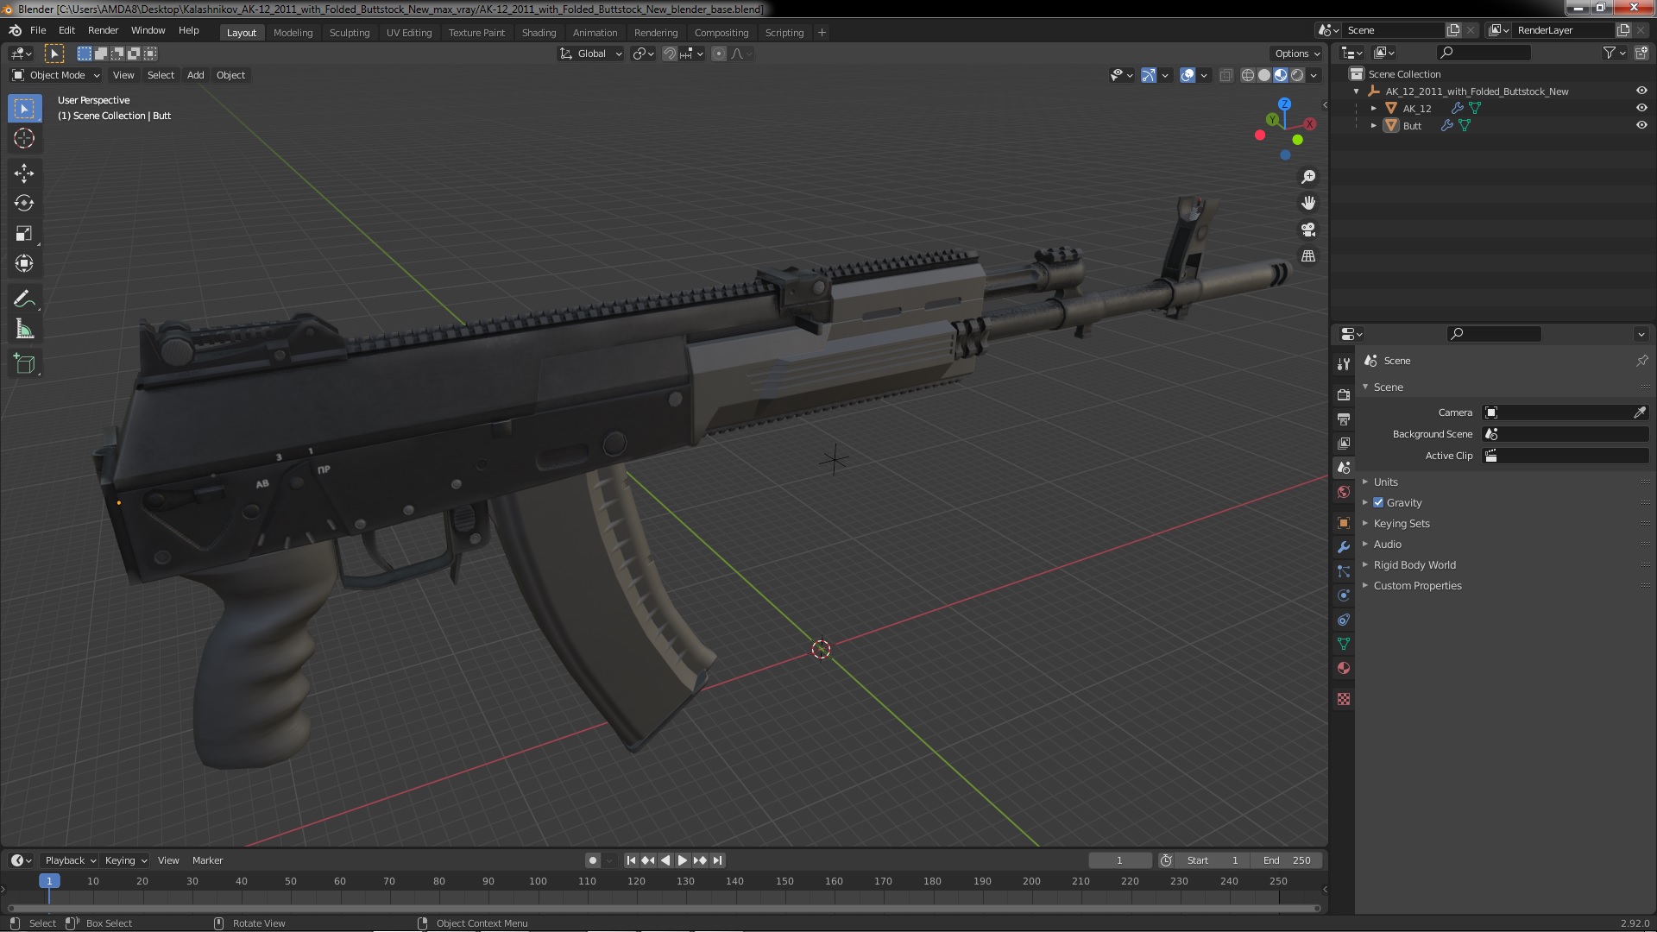
Task: Toggle viewport overlays
Action: [1188, 75]
